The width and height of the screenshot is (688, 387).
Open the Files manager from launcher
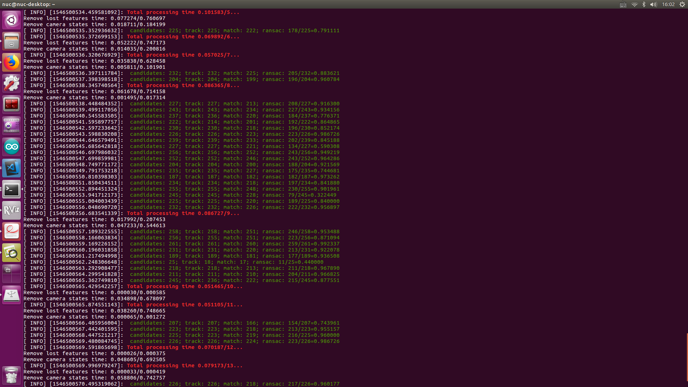[11, 41]
